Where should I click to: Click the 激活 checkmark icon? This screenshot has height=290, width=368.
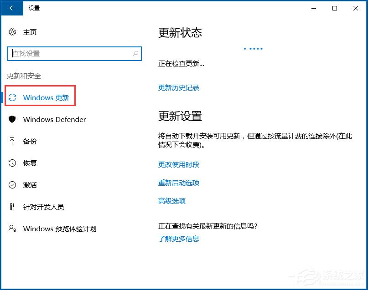point(13,185)
